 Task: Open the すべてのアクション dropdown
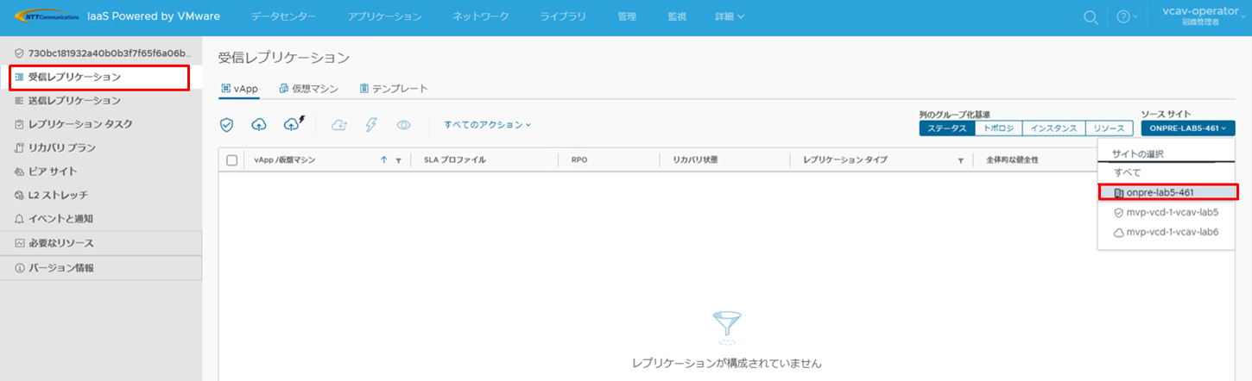pos(487,125)
